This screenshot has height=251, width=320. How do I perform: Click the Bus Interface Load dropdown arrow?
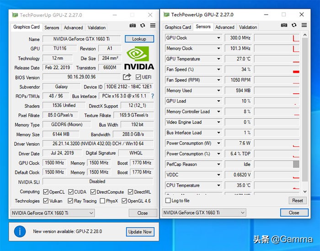[219, 133]
